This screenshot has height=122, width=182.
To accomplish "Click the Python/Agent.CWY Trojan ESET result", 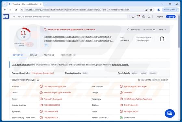I will click(136, 86).
